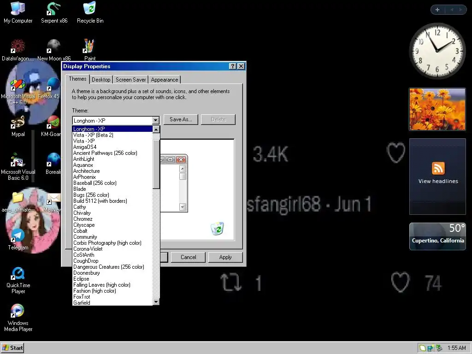
Task: Switch to the Themes tab
Action: click(77, 79)
